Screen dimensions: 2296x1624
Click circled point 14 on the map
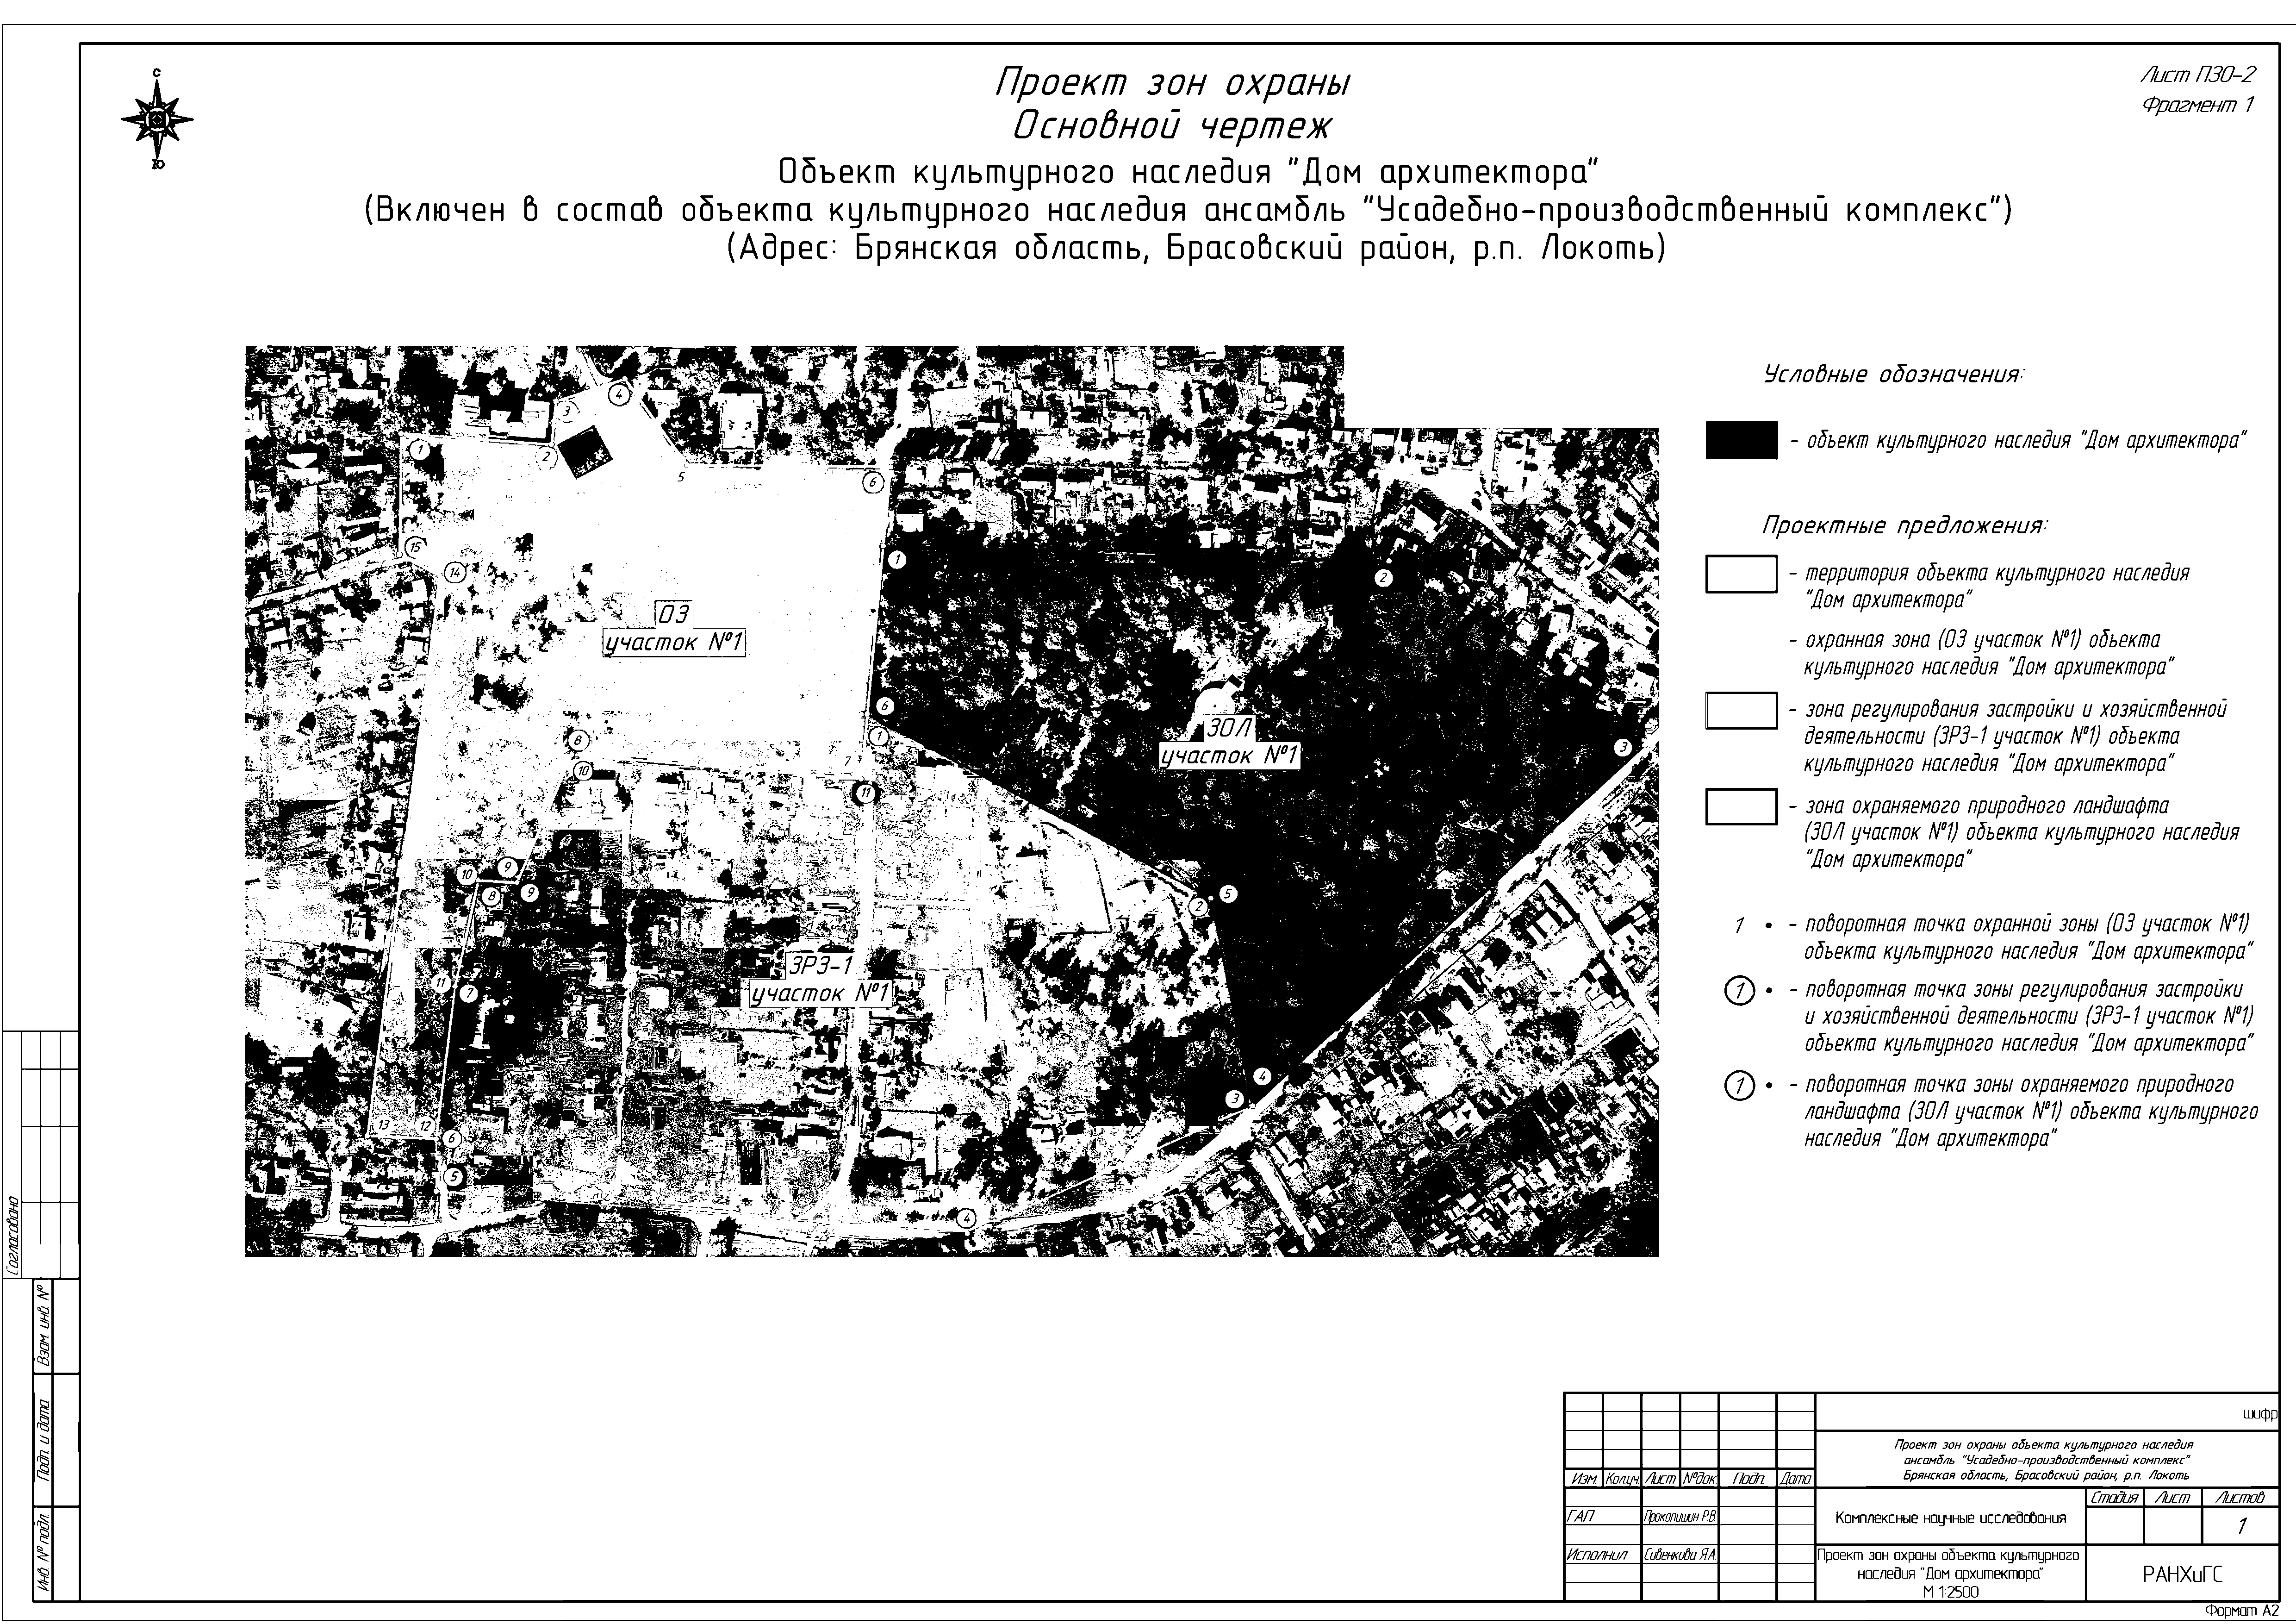455,573
